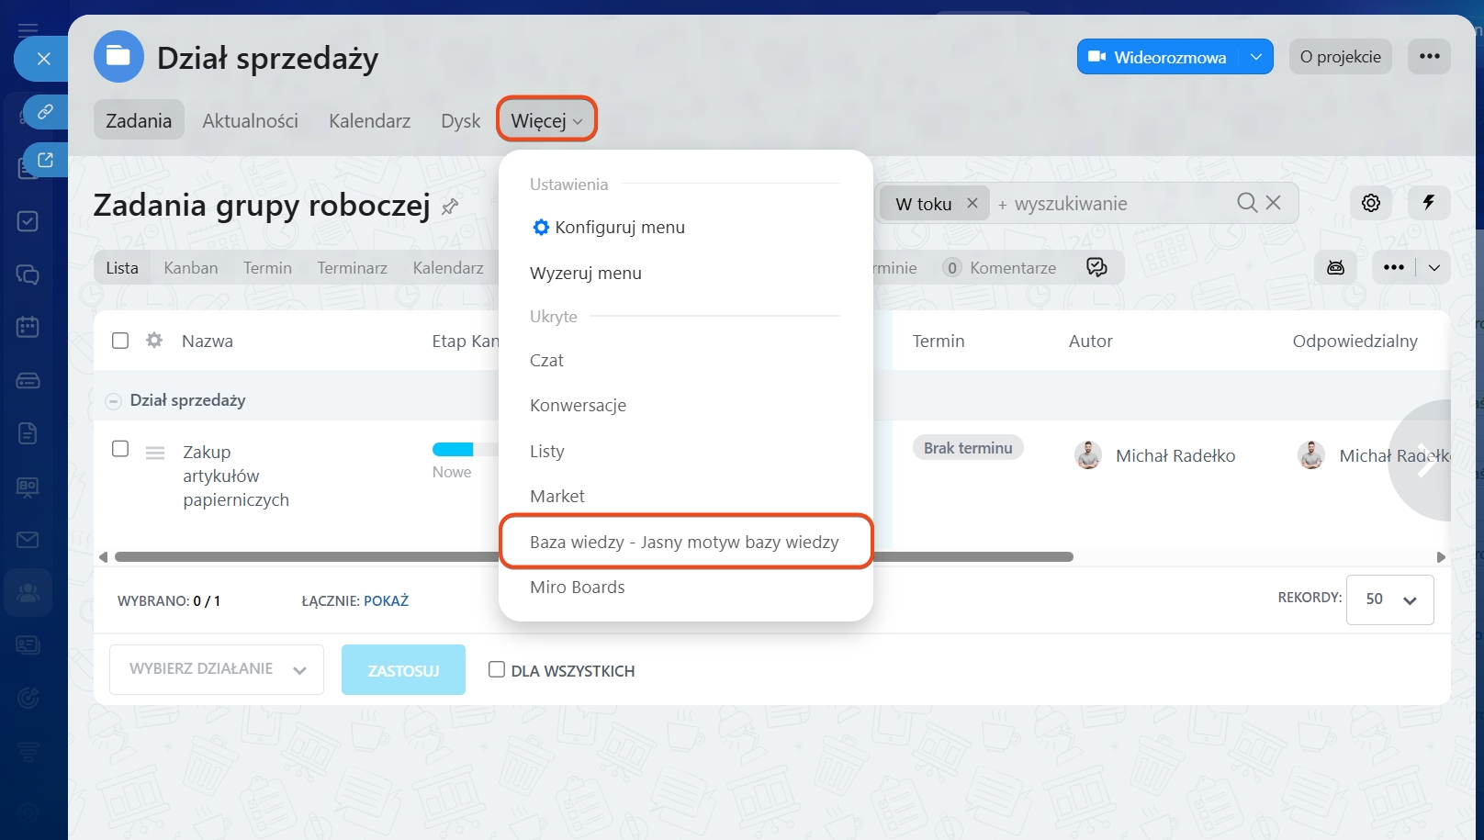
Task: Switch to Terminarz view
Action: (352, 267)
